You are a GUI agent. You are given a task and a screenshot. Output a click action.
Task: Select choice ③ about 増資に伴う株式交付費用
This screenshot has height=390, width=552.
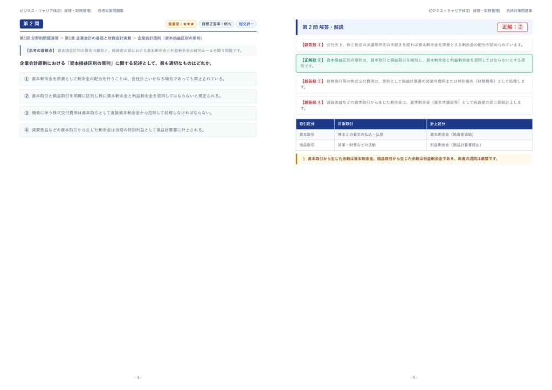click(x=138, y=113)
